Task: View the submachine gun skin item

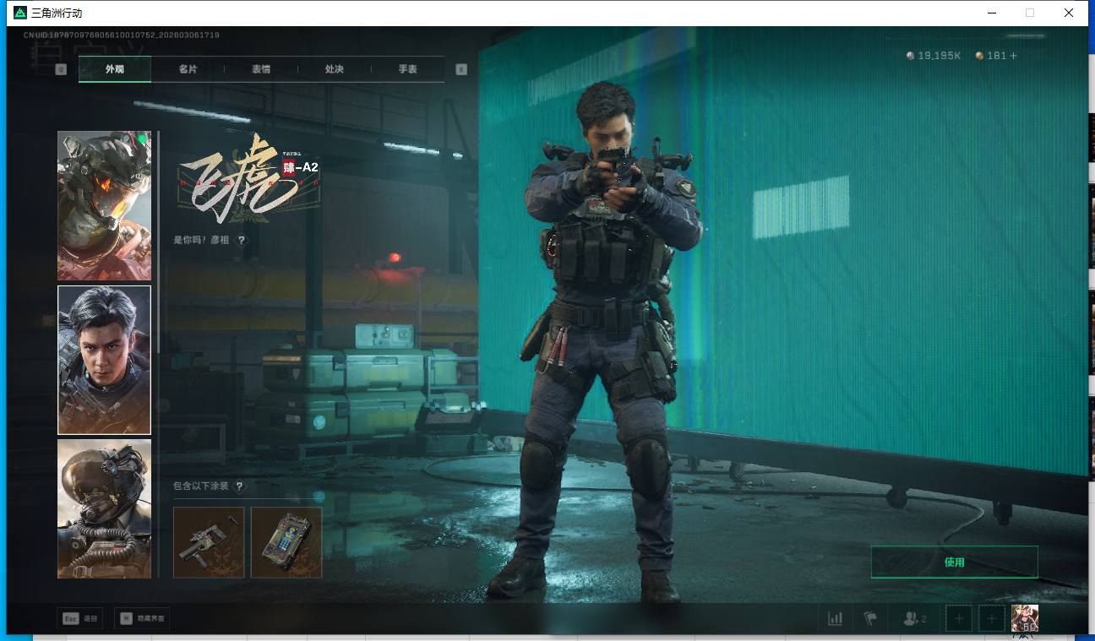Action: pyautogui.click(x=209, y=542)
